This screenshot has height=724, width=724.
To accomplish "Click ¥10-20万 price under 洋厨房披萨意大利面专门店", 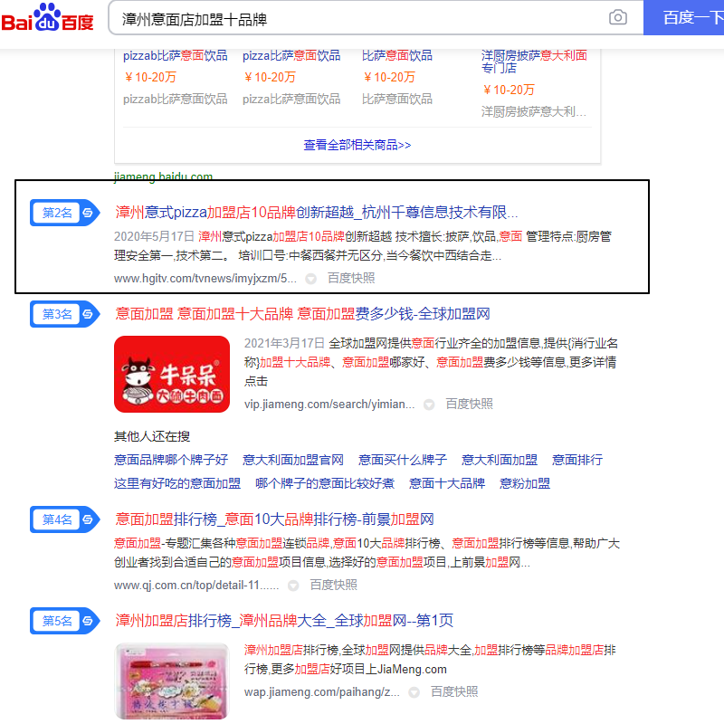I will tap(509, 90).
